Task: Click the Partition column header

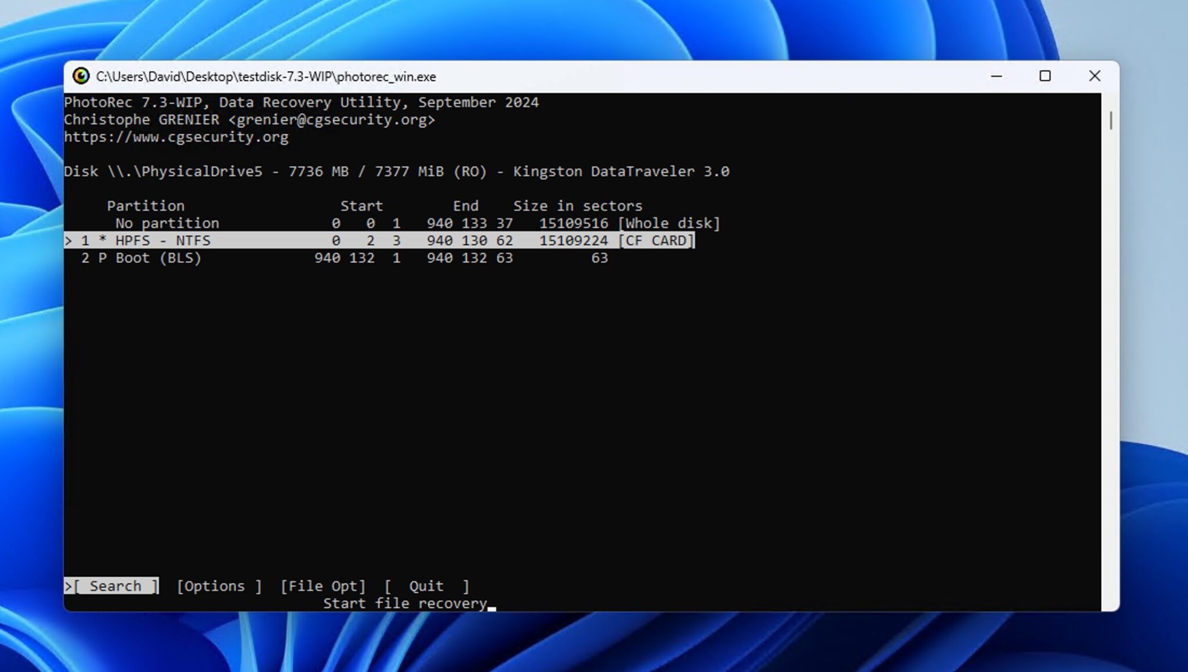Action: click(x=146, y=205)
